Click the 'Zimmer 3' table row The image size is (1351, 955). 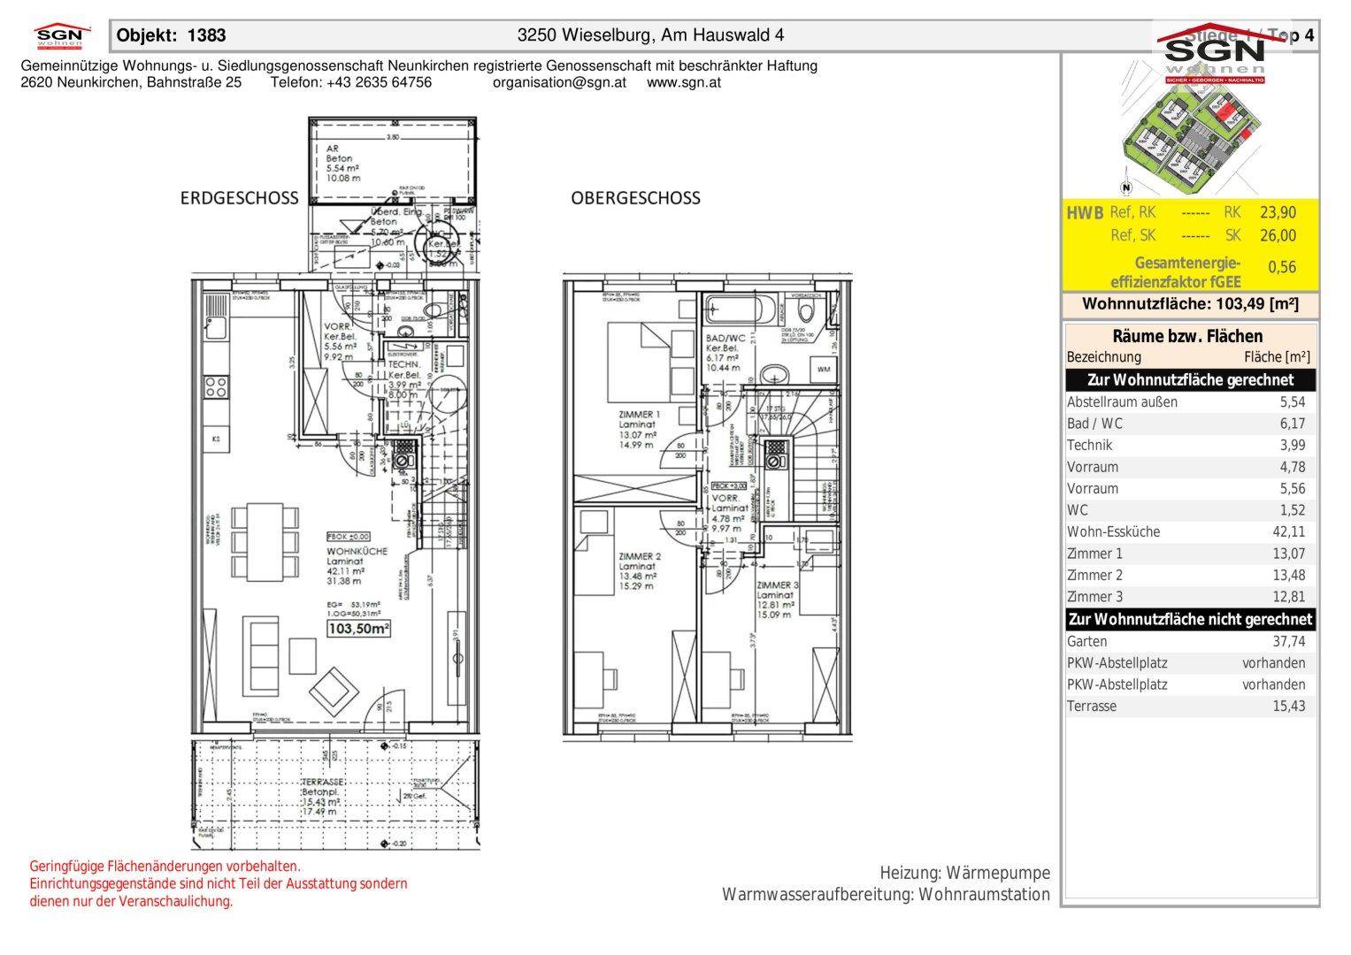coord(1190,597)
